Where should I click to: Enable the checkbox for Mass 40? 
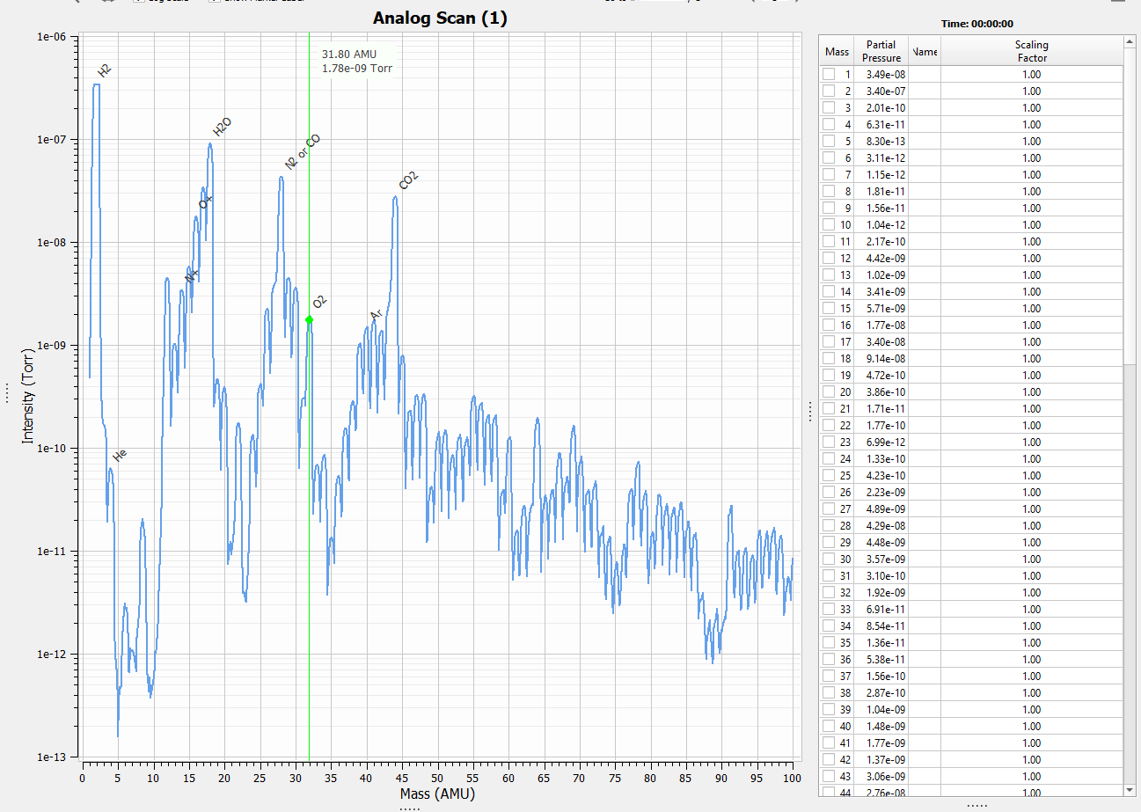tap(829, 727)
